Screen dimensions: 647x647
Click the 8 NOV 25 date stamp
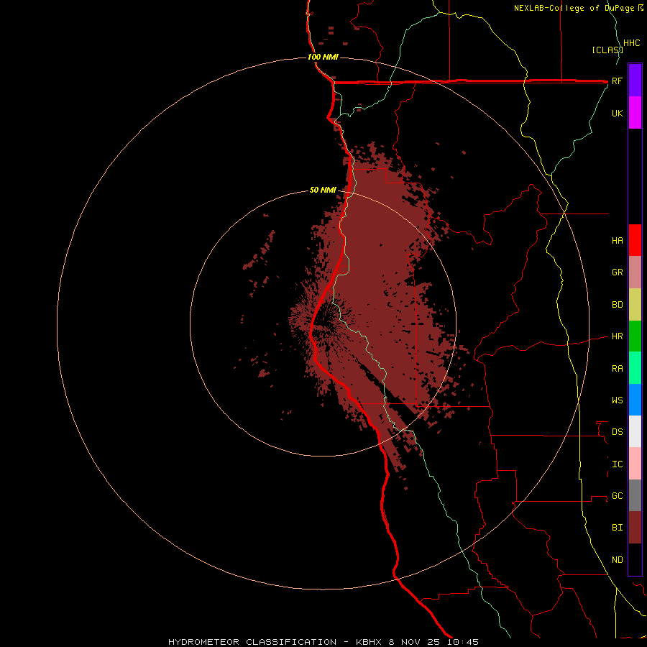click(414, 642)
